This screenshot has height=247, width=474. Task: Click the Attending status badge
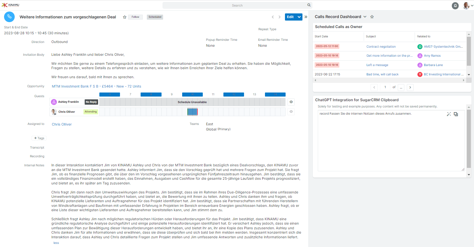click(91, 112)
